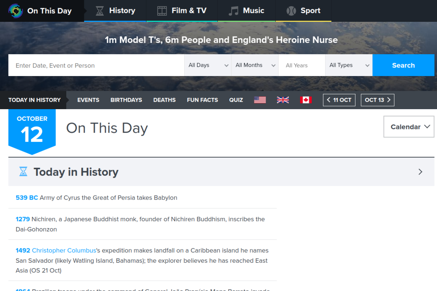Select the United Kingdom flag
This screenshot has height=291, width=437.
tap(283, 100)
